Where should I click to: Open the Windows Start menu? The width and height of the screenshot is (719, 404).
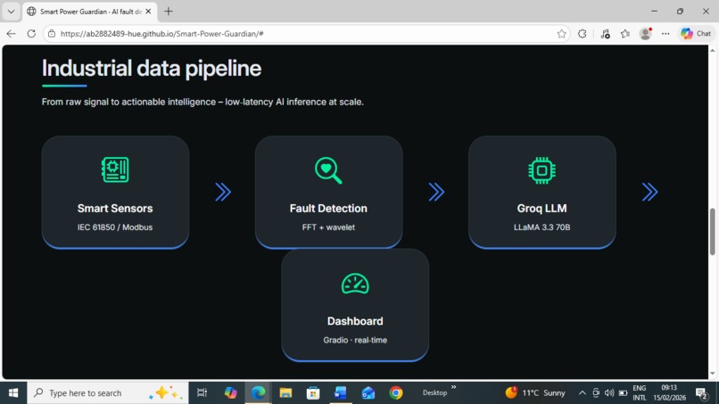pos(13,393)
